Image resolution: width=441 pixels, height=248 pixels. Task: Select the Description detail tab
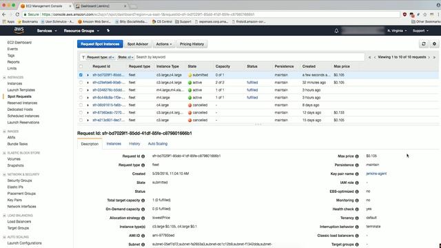tap(90, 144)
